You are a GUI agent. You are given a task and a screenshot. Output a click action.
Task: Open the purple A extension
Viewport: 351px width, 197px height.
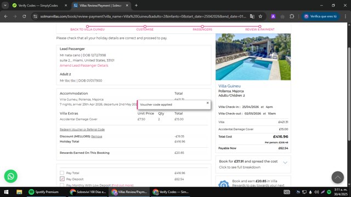point(273,16)
